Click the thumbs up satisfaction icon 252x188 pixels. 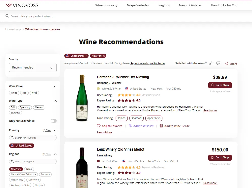click(211, 63)
